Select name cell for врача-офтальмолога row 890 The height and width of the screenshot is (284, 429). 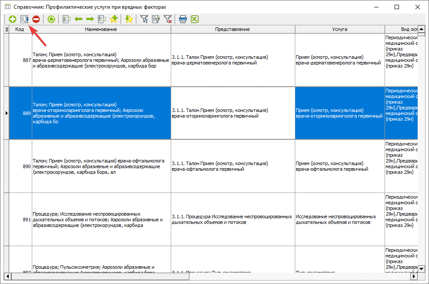(x=101, y=166)
